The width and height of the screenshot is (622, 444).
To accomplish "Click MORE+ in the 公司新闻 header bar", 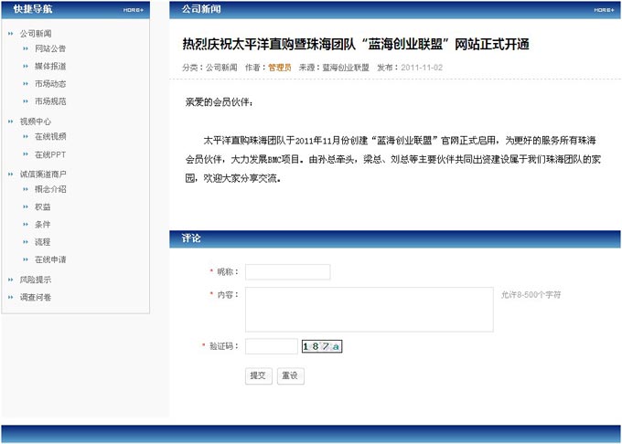I will [604, 10].
